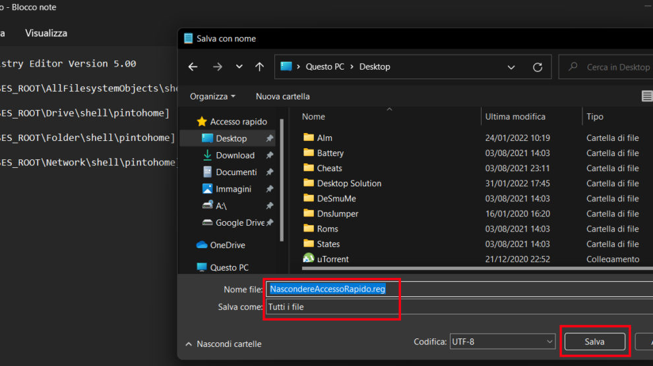653x366 pixels.
Task: Click the Salva button
Action: (x=594, y=342)
